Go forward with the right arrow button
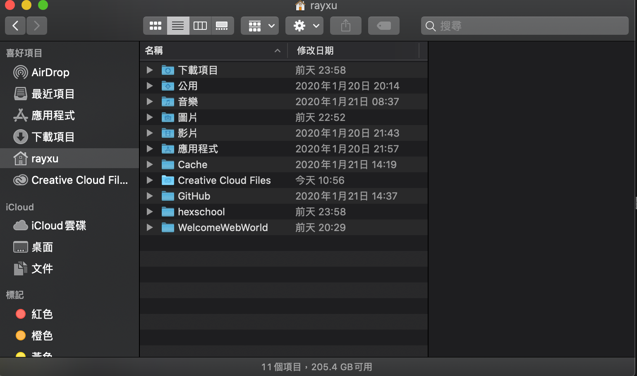Viewport: 637px width, 376px height. coord(37,26)
